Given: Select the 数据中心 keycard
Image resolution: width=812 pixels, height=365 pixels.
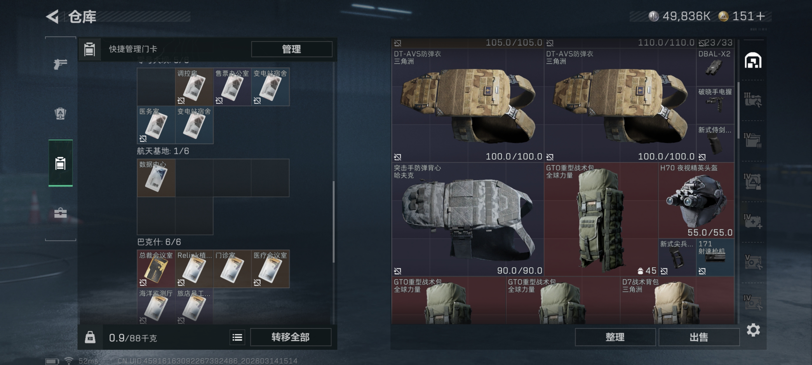Looking at the screenshot, I should [x=156, y=178].
